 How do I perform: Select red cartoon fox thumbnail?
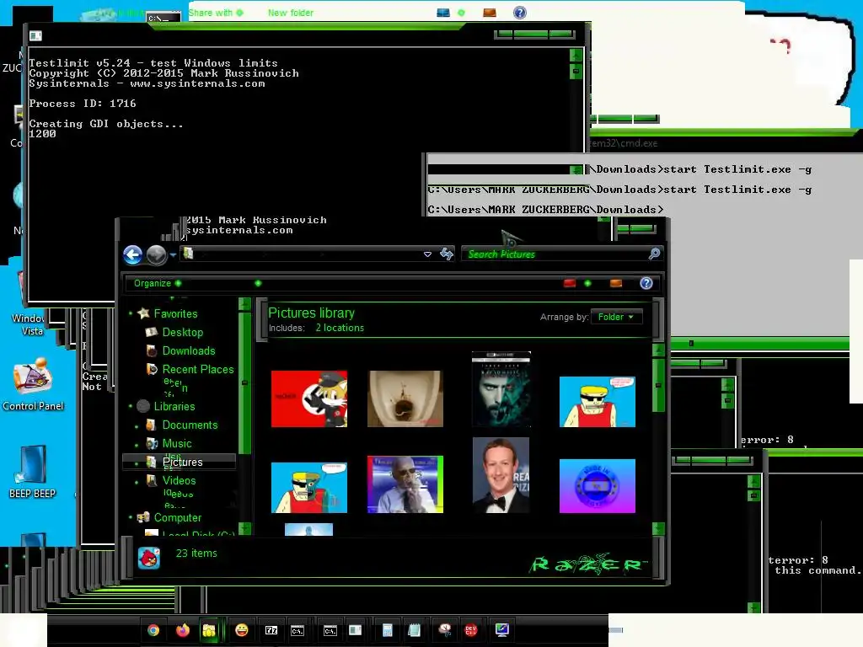coord(309,398)
